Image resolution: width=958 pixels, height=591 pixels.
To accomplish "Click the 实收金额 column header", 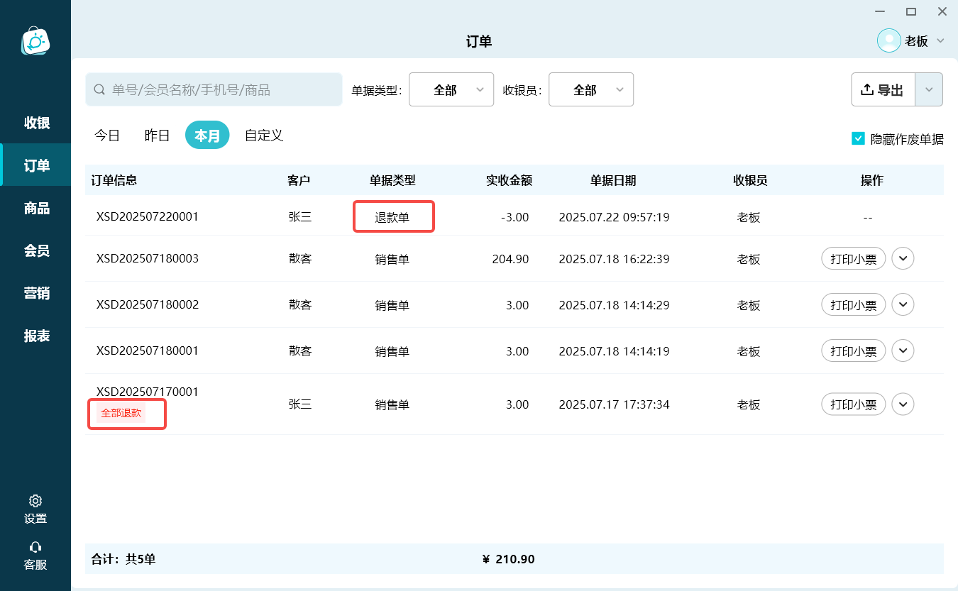I will [x=509, y=180].
